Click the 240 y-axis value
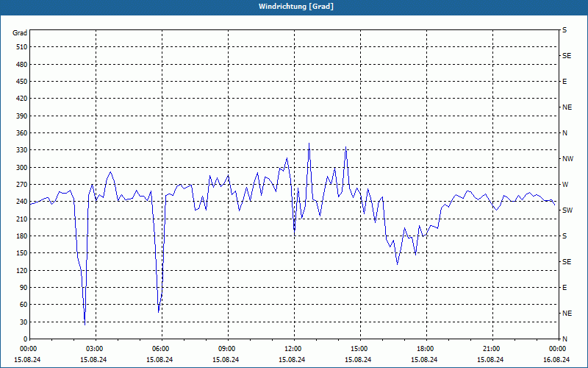Image resolution: width=588 pixels, height=368 pixels. click(x=22, y=202)
